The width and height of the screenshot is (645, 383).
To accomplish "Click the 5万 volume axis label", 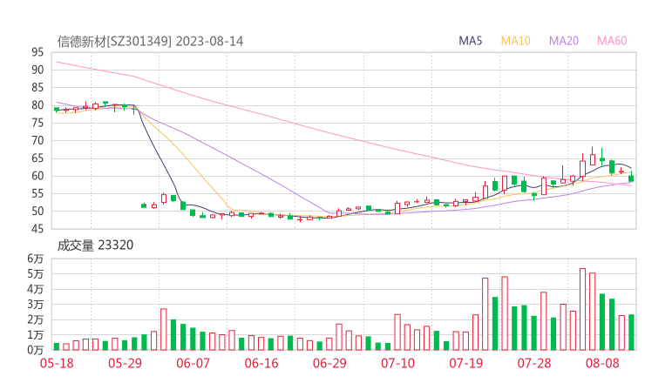I will (36, 273).
